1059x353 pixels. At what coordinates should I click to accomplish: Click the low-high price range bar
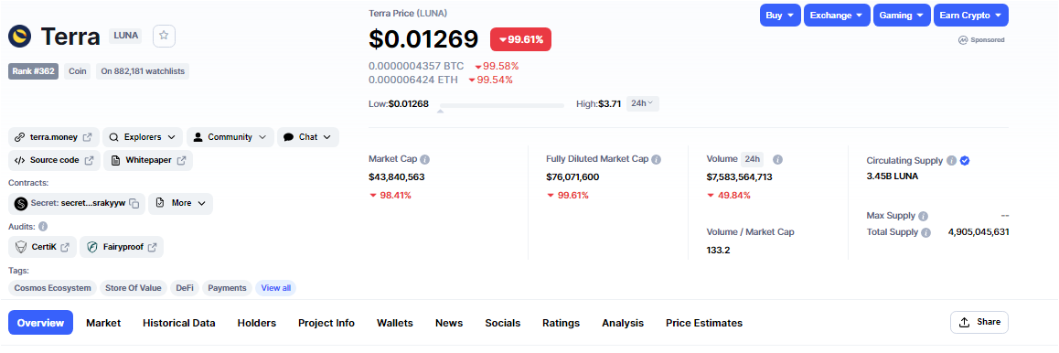tap(501, 106)
